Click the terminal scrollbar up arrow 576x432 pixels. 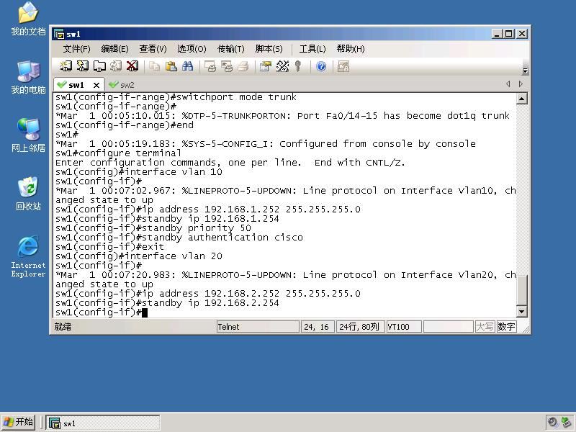point(521,99)
